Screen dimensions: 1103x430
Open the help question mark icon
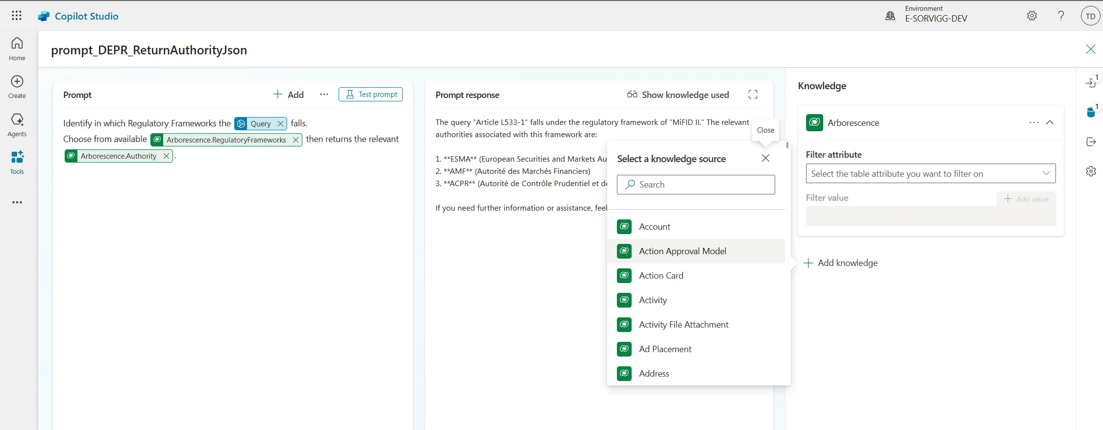point(1061,16)
